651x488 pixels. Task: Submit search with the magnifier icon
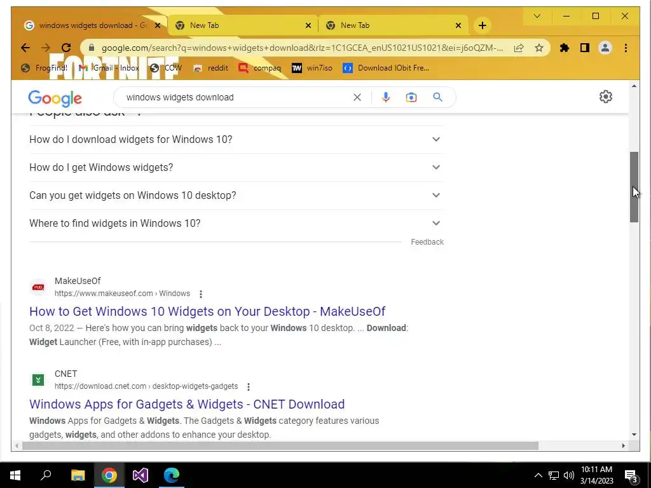437,97
